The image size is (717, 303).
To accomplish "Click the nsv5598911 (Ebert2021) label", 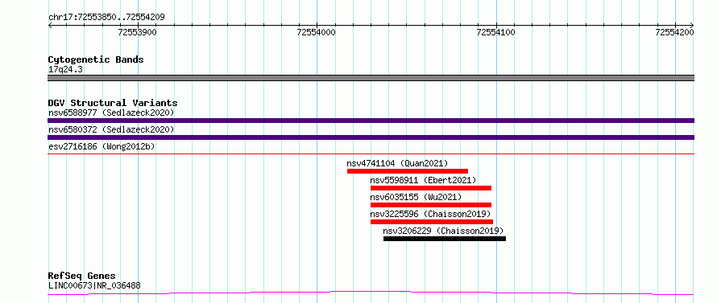I will tap(423, 180).
